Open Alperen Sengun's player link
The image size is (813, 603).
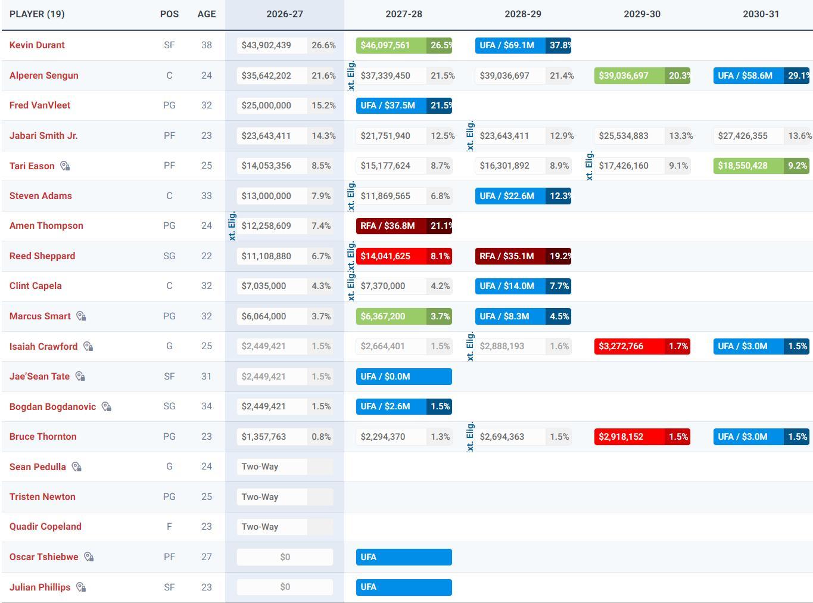click(x=44, y=76)
